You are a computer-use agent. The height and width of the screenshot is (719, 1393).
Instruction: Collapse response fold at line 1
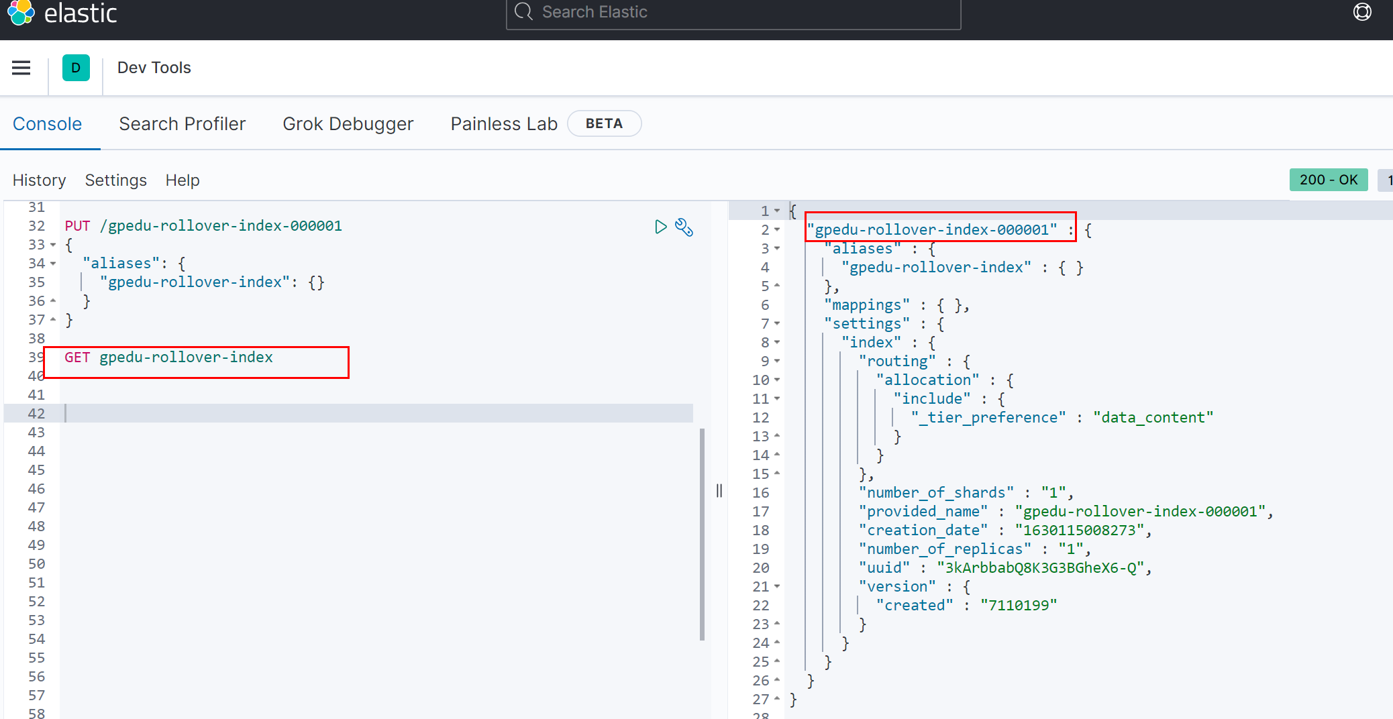point(777,211)
